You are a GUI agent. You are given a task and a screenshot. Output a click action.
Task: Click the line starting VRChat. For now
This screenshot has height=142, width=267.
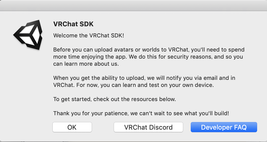133,85
